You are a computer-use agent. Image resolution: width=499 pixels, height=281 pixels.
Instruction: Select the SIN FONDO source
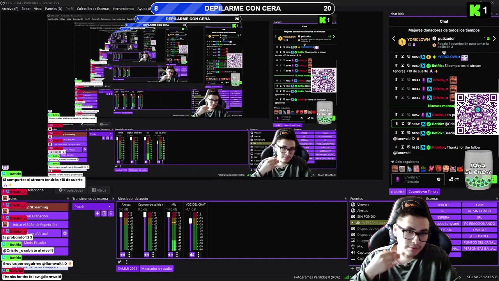(x=366, y=217)
